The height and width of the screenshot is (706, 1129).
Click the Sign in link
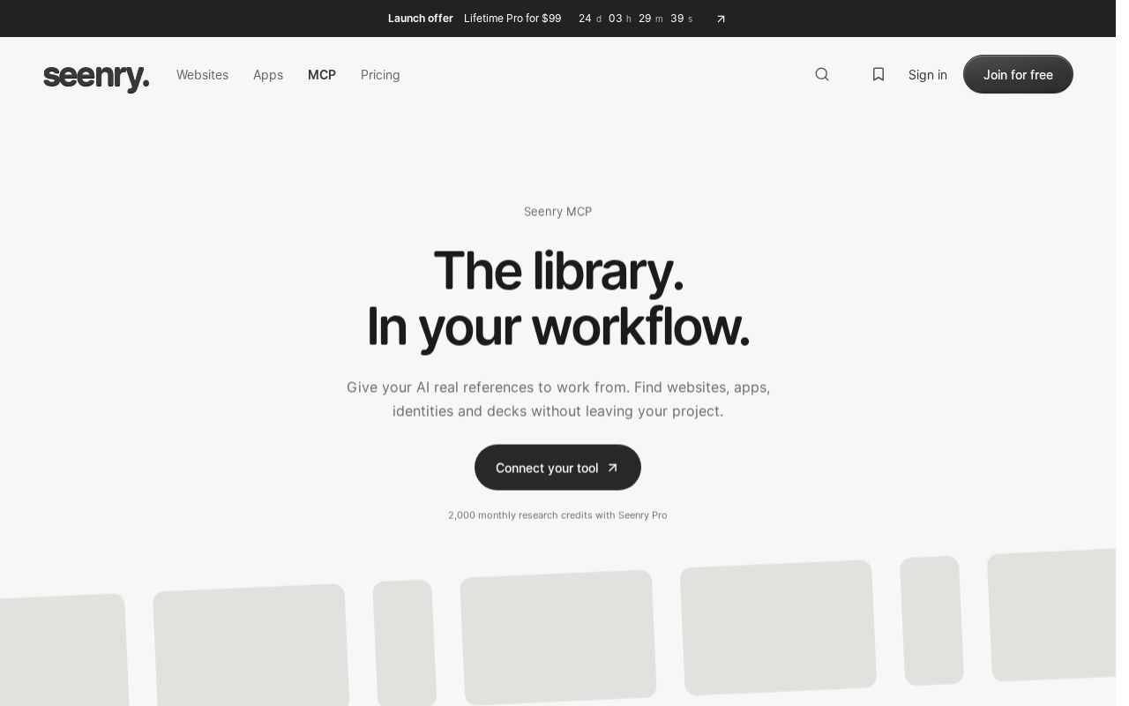click(x=928, y=75)
